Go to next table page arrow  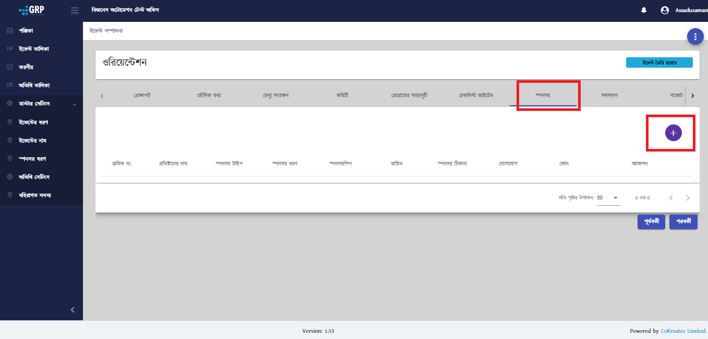click(x=688, y=198)
